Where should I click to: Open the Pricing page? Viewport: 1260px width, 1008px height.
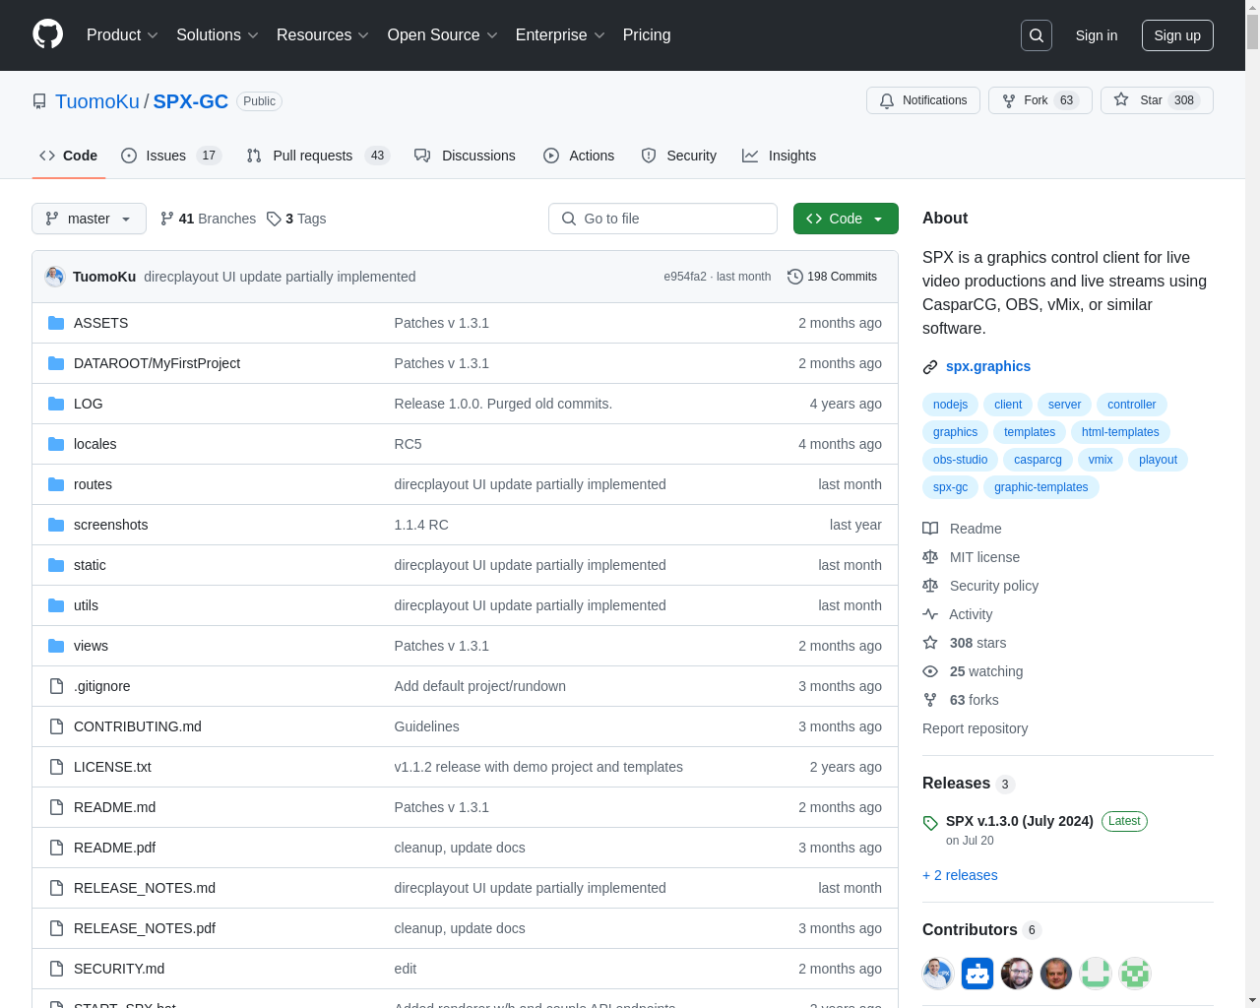[647, 35]
